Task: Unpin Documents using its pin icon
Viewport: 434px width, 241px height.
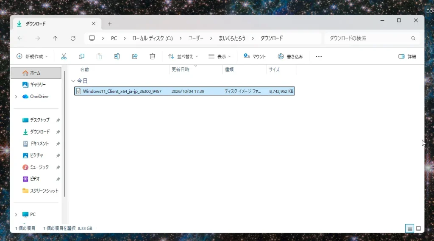Action: pos(58,144)
